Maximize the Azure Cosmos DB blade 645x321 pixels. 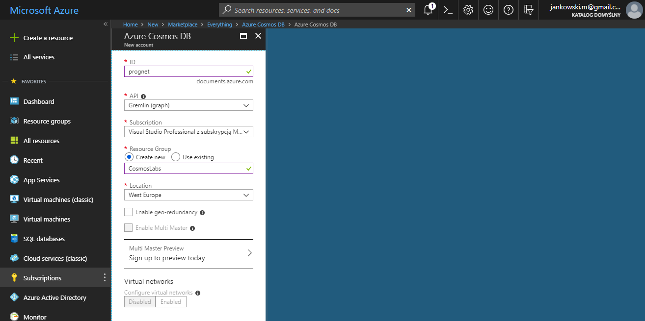coord(243,36)
